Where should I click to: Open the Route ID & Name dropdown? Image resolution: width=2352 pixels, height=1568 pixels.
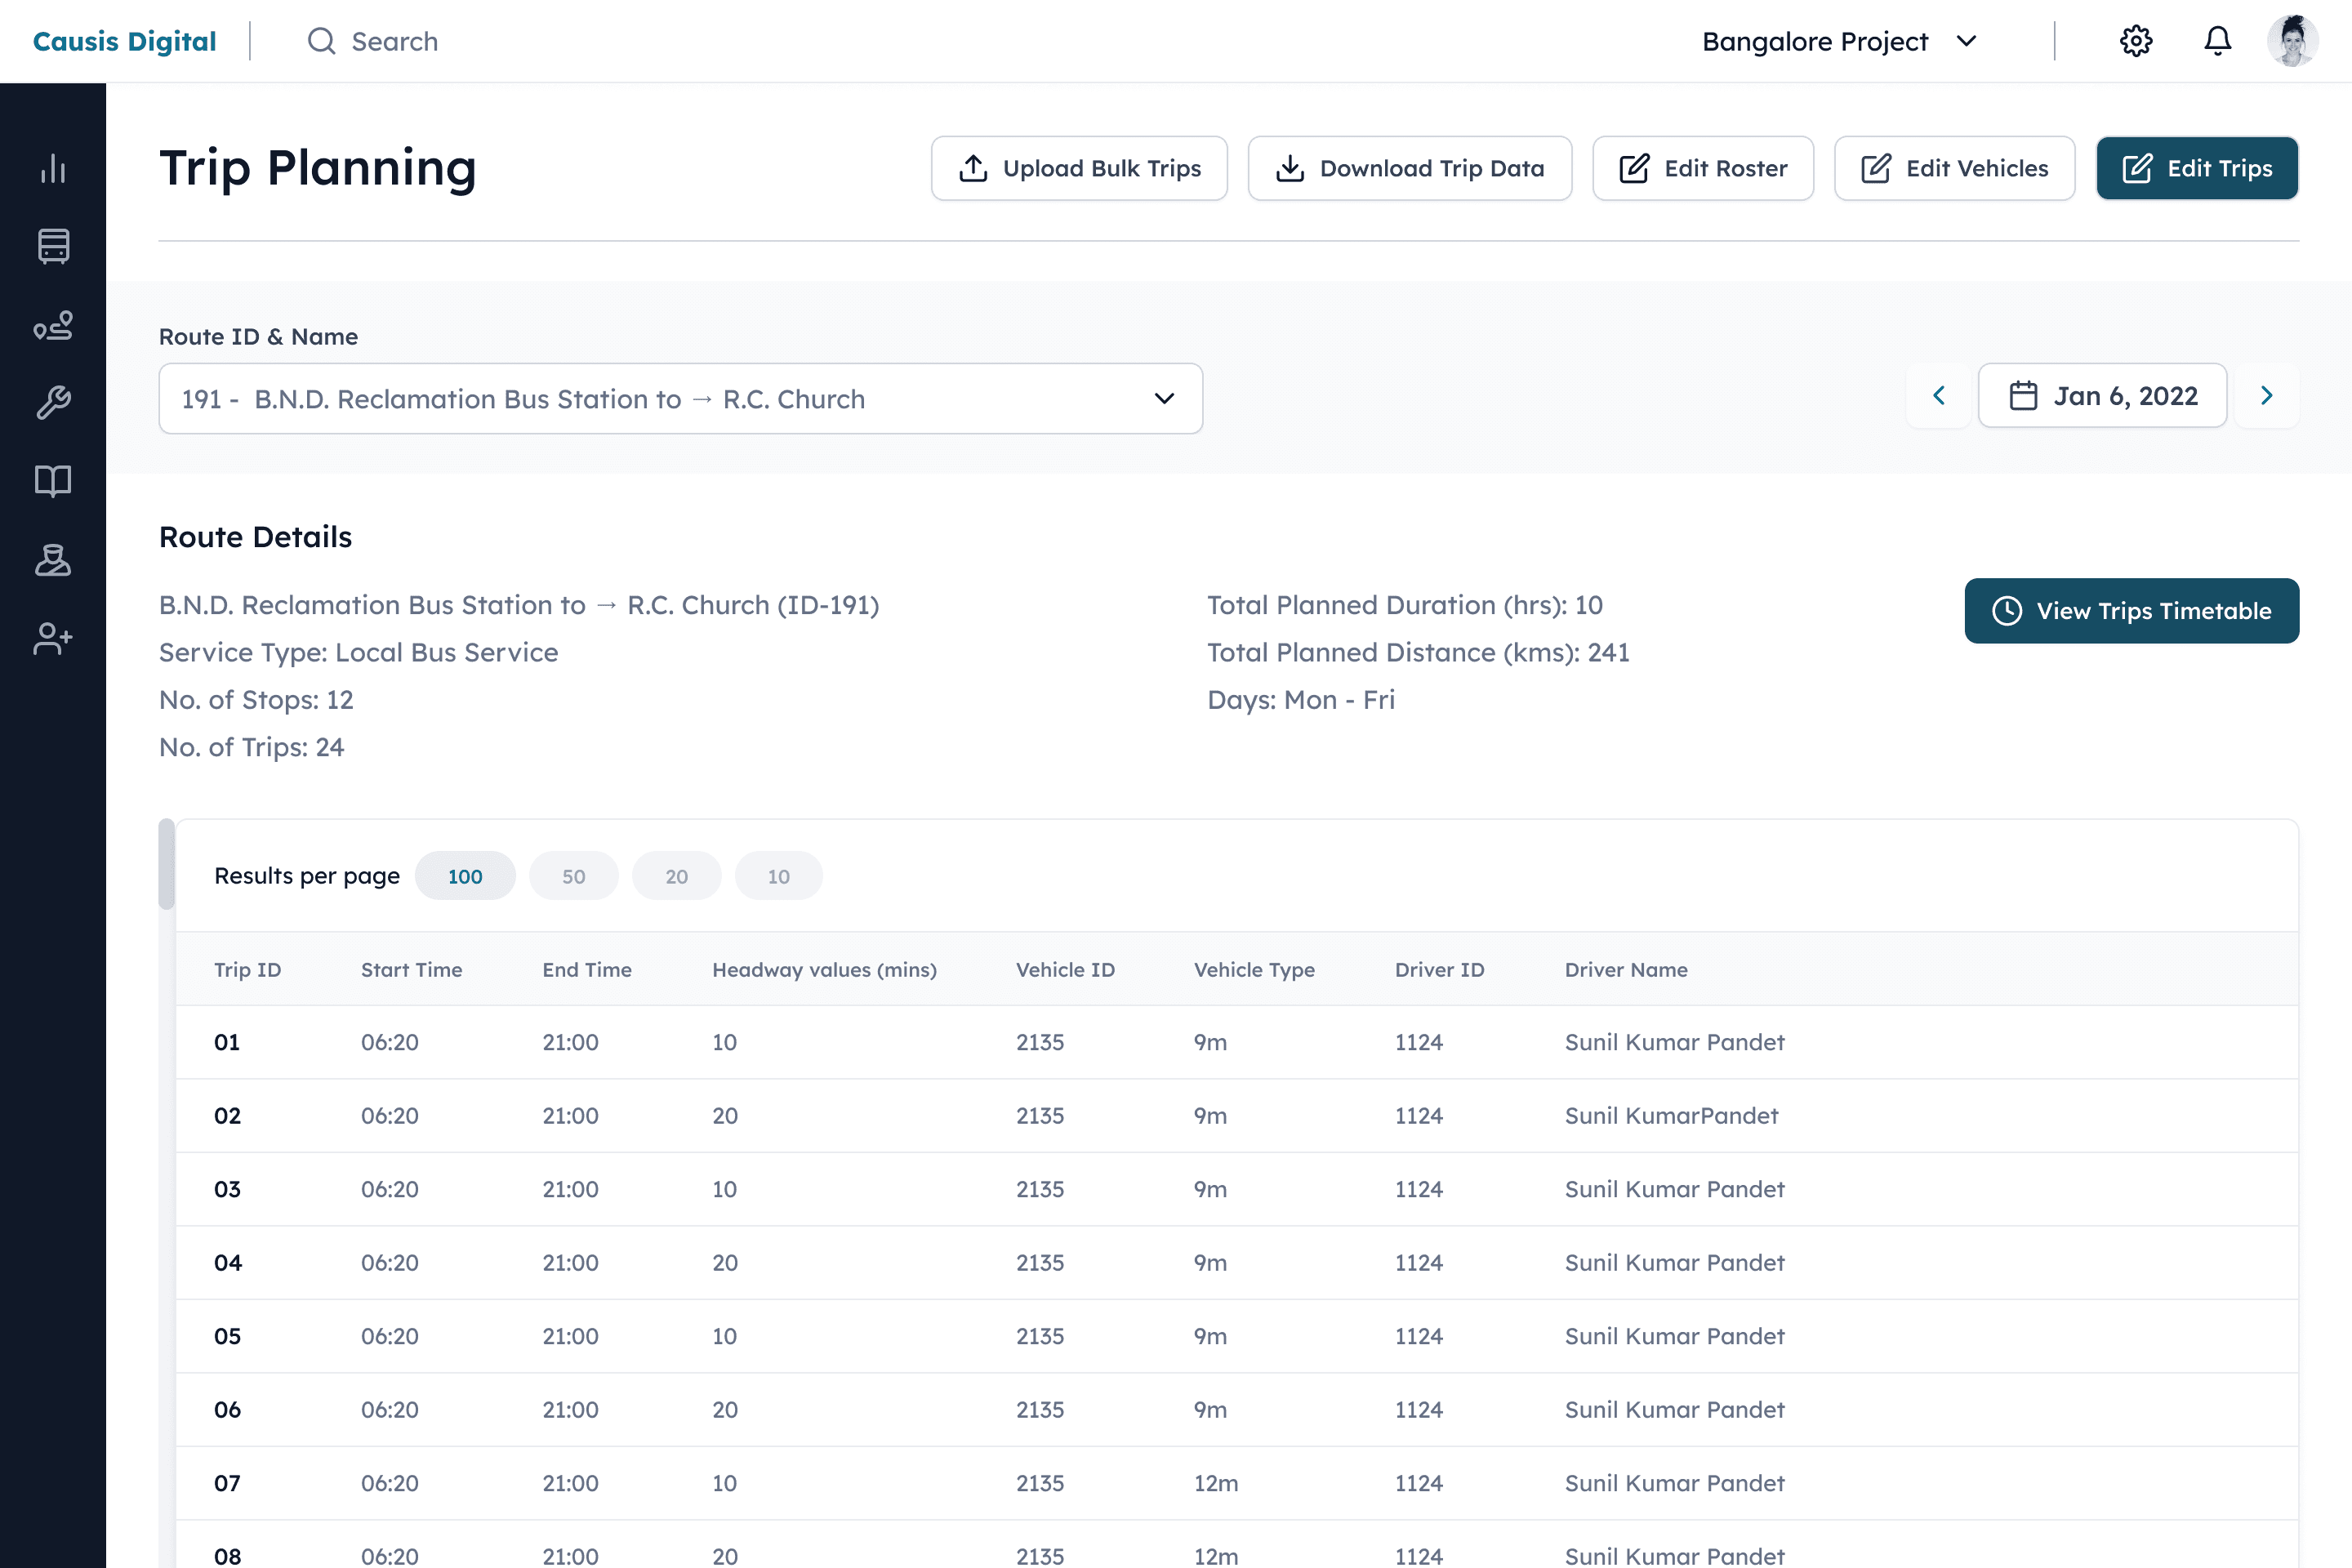[680, 398]
